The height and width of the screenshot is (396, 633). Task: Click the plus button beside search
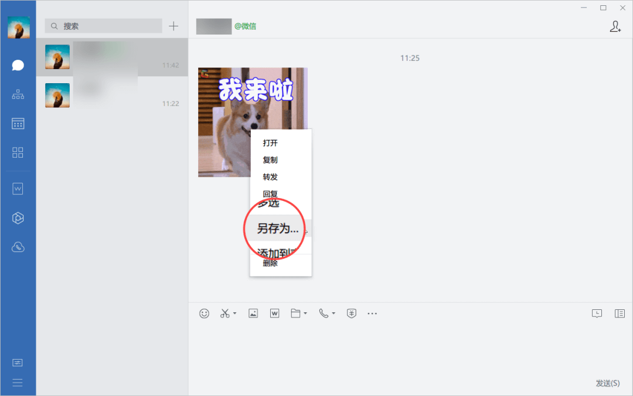tap(173, 26)
